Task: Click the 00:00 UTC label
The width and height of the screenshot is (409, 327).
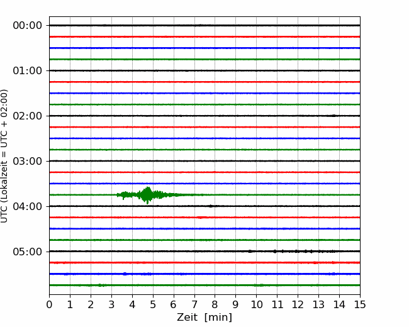Action: (x=28, y=26)
